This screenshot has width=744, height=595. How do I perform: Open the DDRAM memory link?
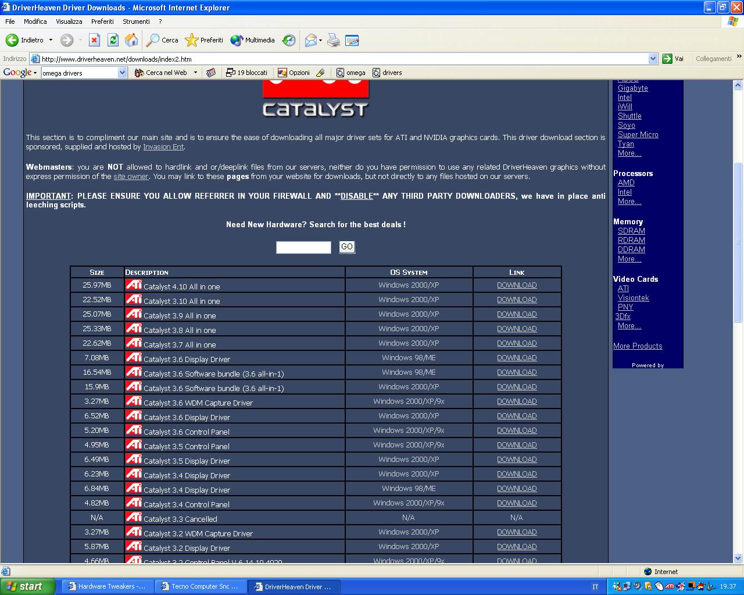pos(631,250)
